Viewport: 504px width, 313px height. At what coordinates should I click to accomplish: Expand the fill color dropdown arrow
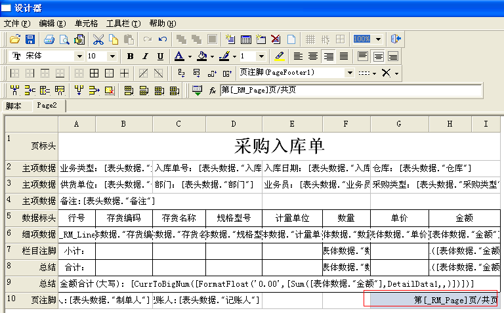click(212, 56)
